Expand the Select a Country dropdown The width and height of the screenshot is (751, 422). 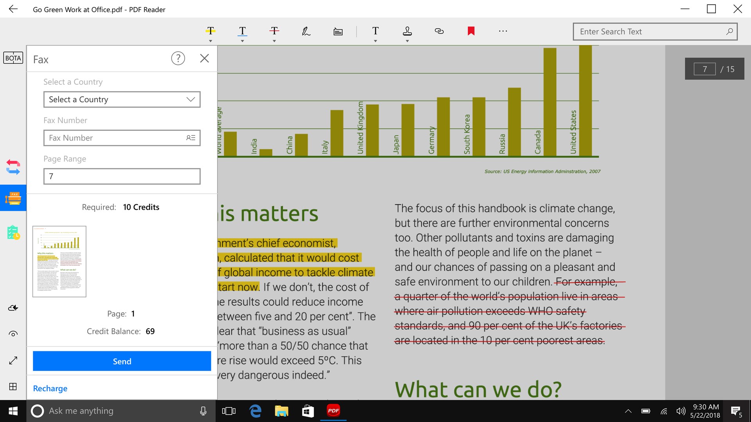[x=122, y=100]
